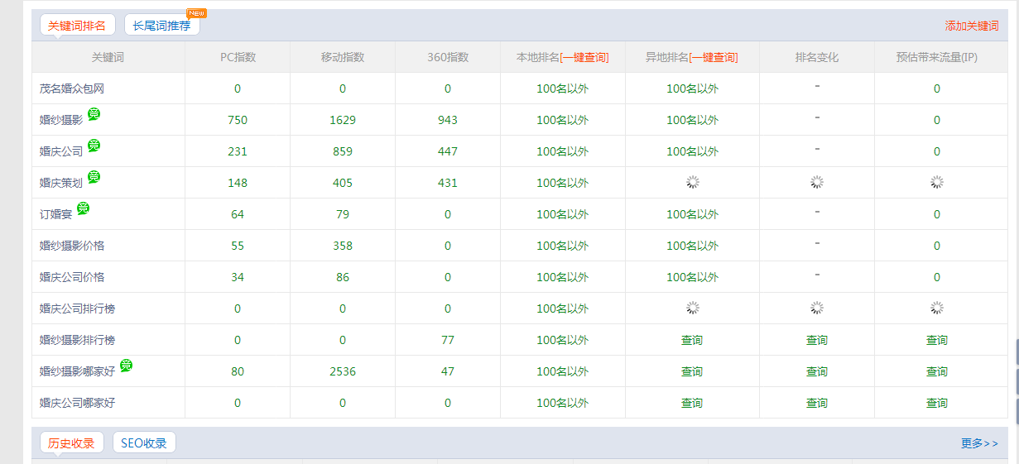Open the 长尾词推荐 tab
The height and width of the screenshot is (464, 1019).
point(162,26)
